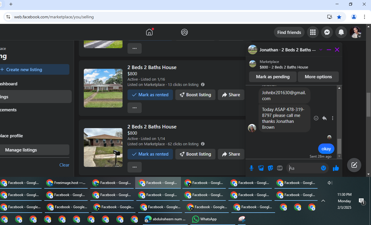Minimize the Jonathan chat window

[329, 50]
